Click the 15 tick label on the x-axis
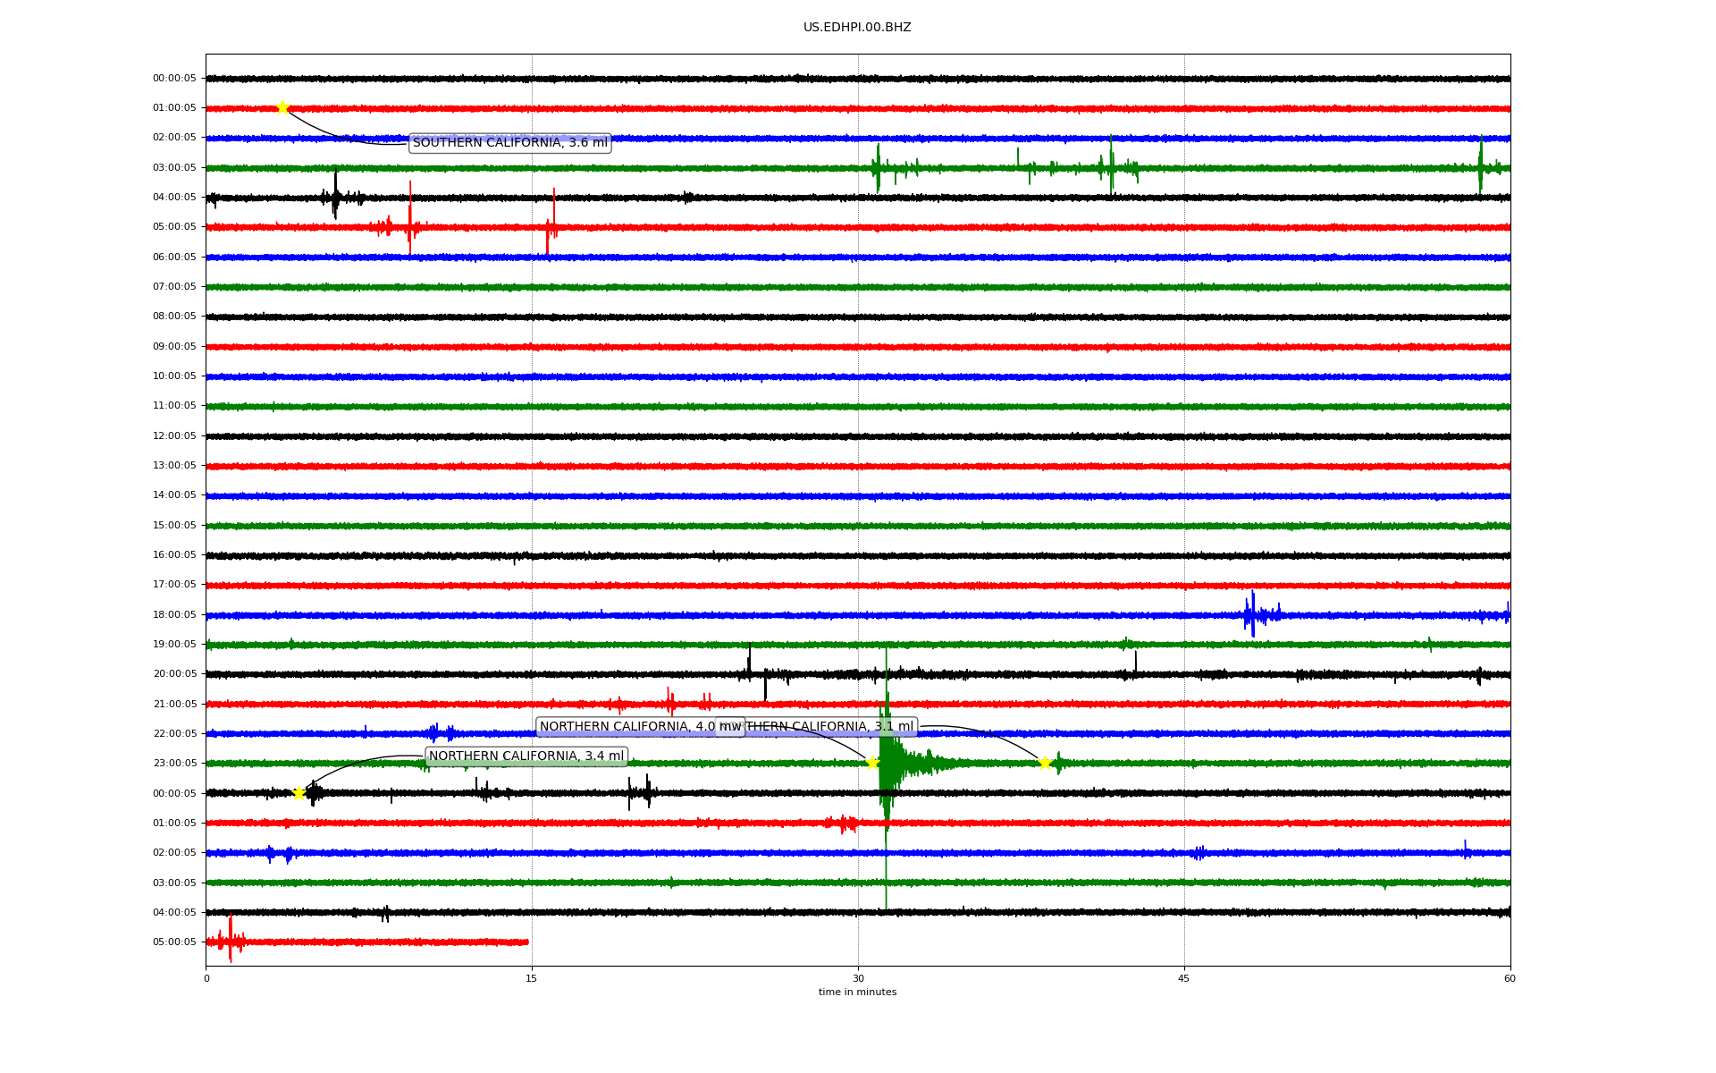This screenshot has width=1716, height=1073. point(532,978)
